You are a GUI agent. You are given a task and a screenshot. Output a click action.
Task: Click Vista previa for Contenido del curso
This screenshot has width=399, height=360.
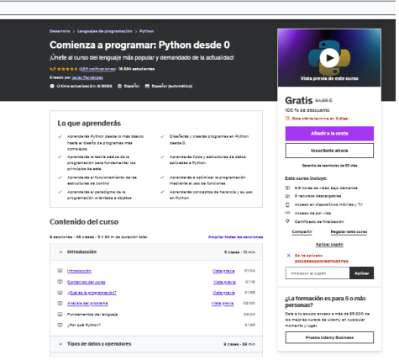224,282
